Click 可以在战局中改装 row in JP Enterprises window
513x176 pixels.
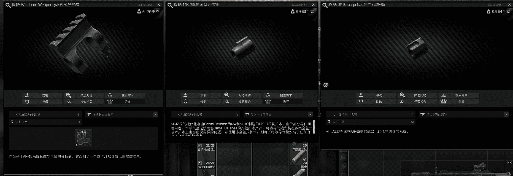(x=370, y=114)
